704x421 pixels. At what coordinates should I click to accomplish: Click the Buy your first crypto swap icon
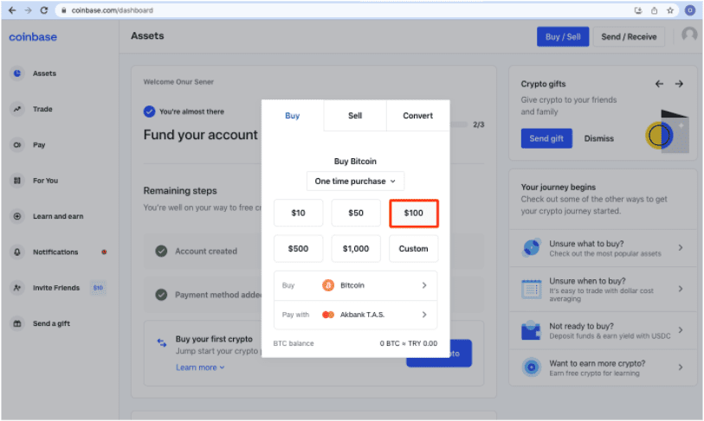pos(162,343)
